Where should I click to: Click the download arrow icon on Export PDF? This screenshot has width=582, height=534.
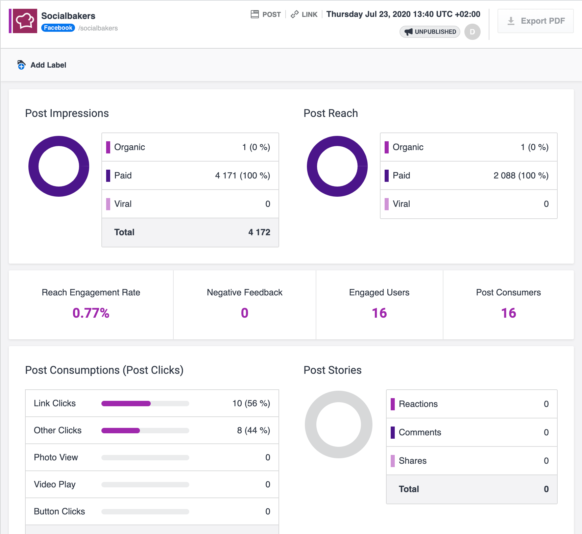tap(511, 21)
